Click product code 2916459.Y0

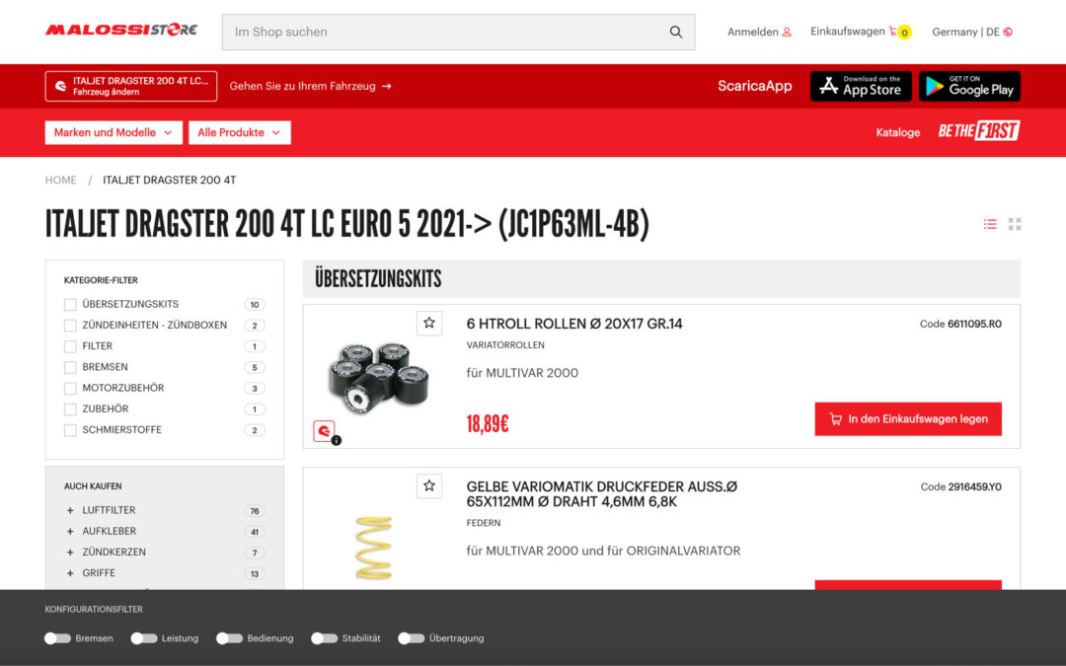pos(975,487)
